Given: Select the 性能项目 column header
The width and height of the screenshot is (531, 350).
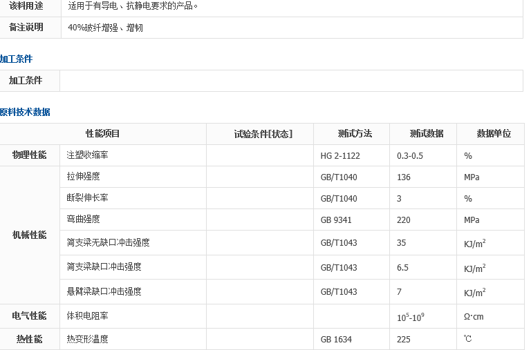Looking at the screenshot, I should pyautogui.click(x=102, y=134).
